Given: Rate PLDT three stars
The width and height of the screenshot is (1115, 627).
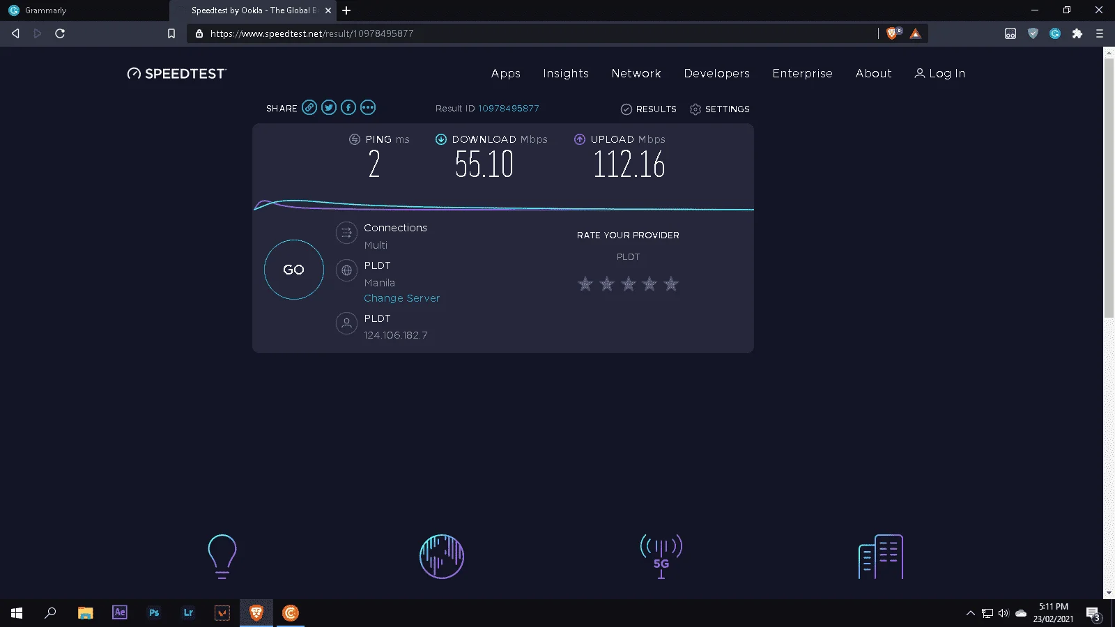Looking at the screenshot, I should [629, 284].
